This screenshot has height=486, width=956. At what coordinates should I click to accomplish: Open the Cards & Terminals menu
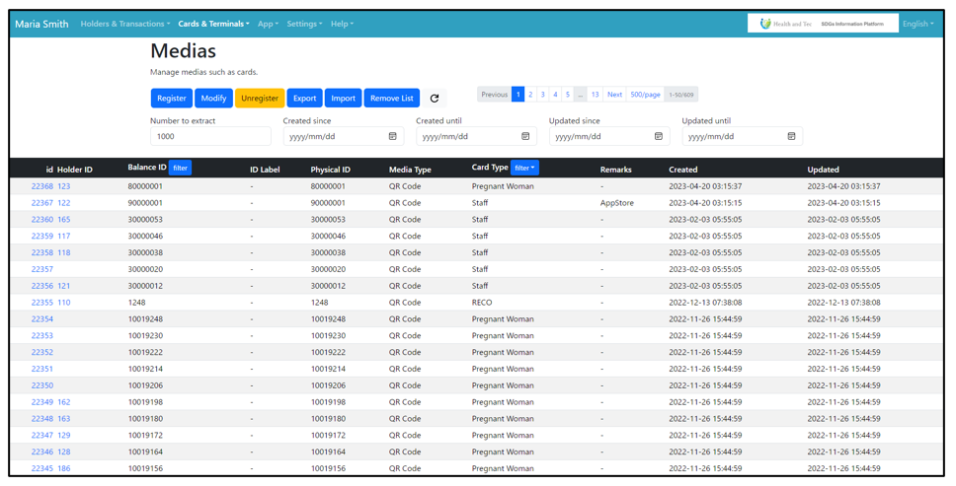(213, 24)
